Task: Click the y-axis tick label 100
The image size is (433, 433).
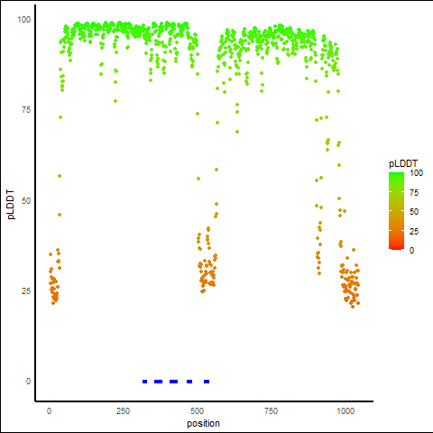Action: click(24, 20)
